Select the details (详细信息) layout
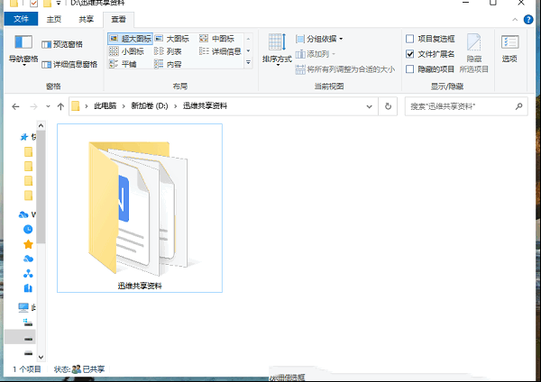The height and width of the screenshot is (382, 541). coord(220,51)
